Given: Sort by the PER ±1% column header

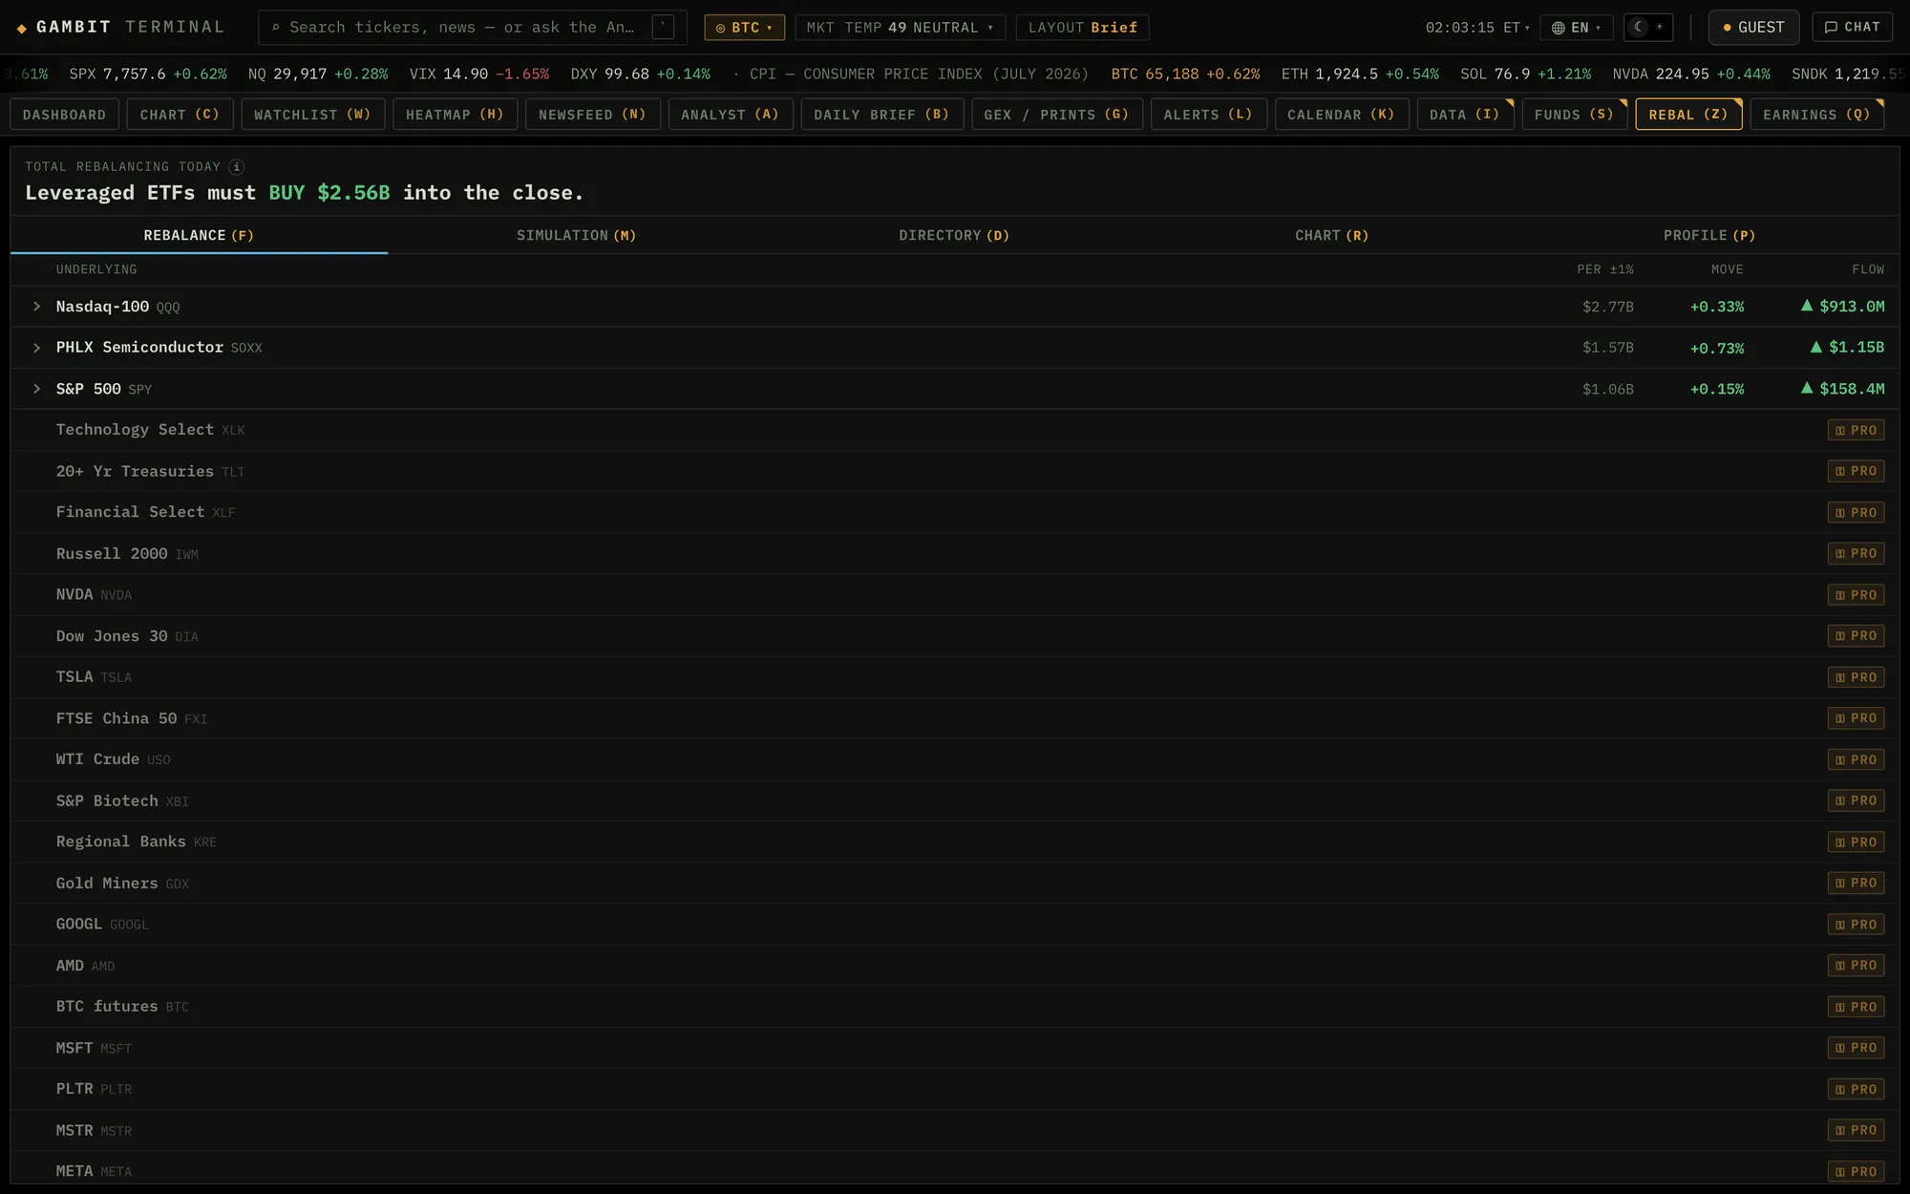Looking at the screenshot, I should (x=1604, y=269).
